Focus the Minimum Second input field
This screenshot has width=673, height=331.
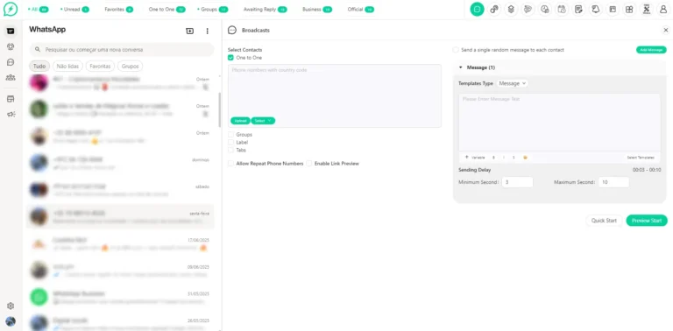point(517,182)
